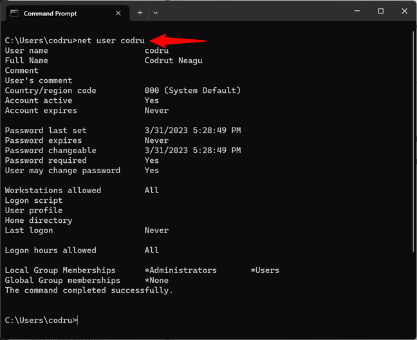Viewport: 417px width, 340px height.
Task: Click the 'User profile' label
Action: (33, 211)
